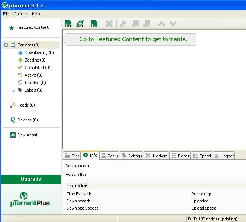Open the Logger tab

[224, 156]
